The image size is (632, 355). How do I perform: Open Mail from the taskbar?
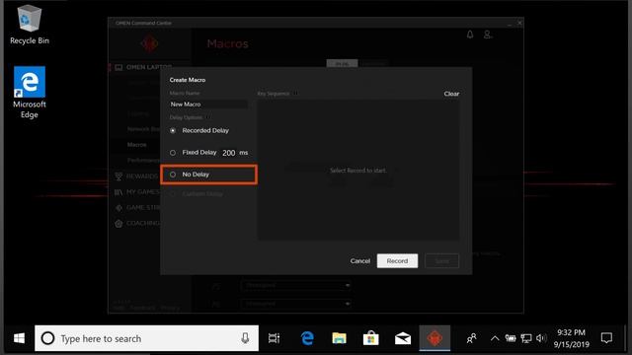click(x=403, y=338)
